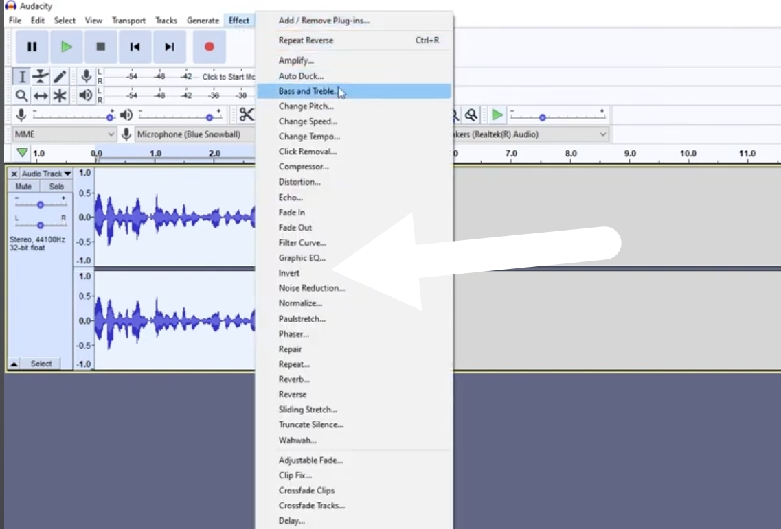Open the Microphone (Blue Snowball) device dropdown
This screenshot has width=781, height=529.
coord(194,134)
